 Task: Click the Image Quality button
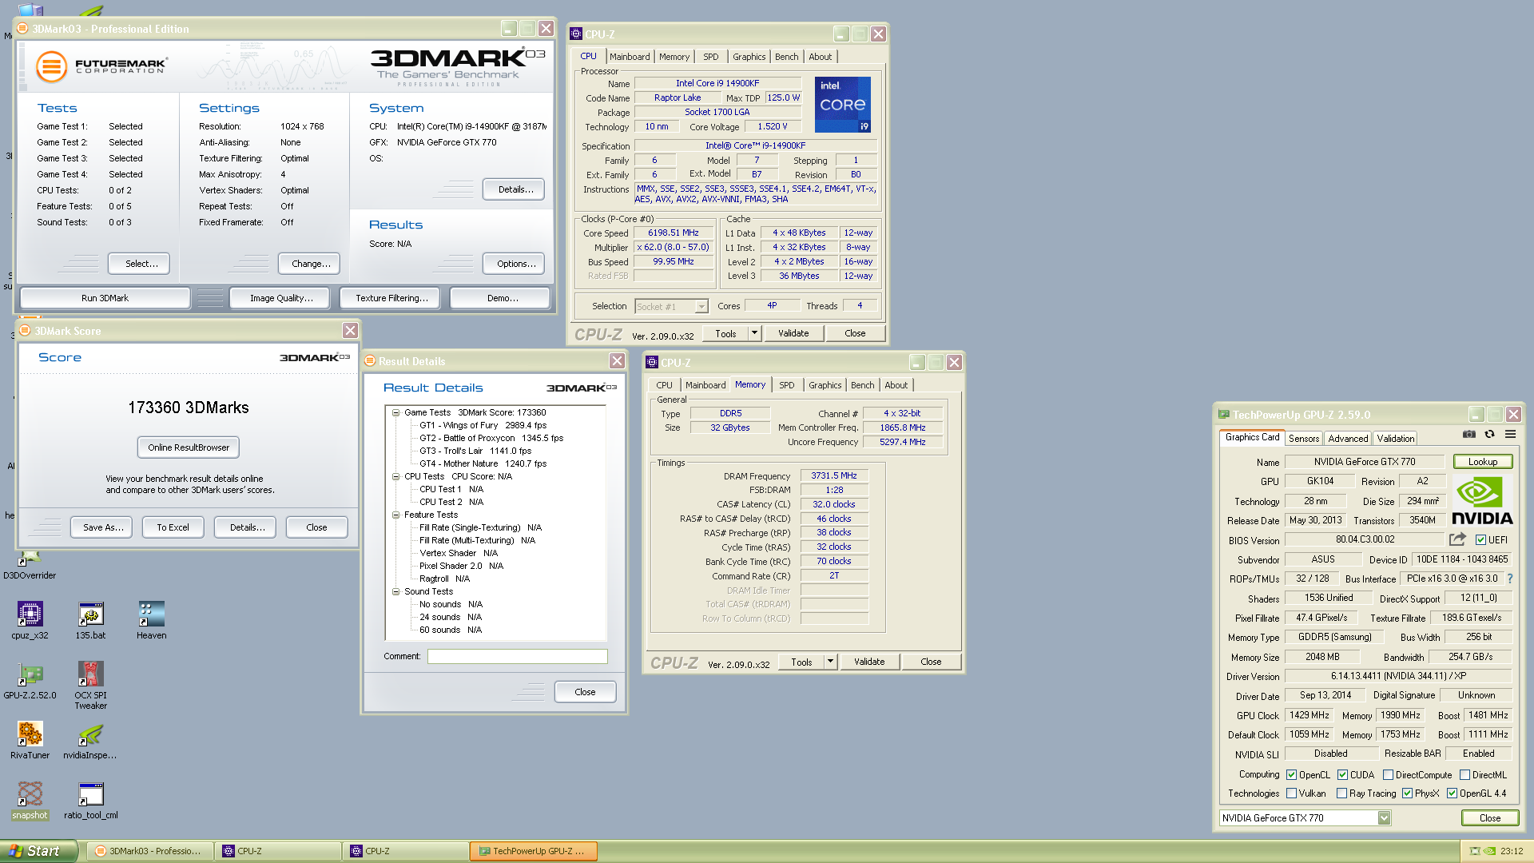281,298
